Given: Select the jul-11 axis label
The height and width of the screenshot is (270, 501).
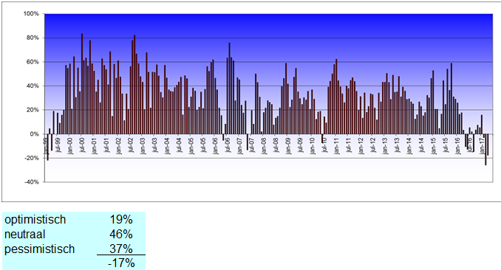Looking at the screenshot, I should [x=349, y=145].
